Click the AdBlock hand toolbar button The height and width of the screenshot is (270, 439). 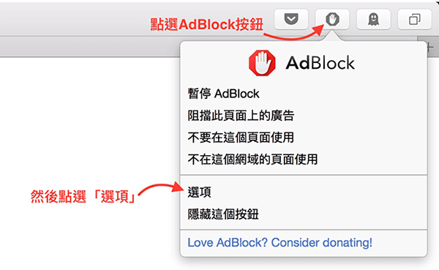pos(332,19)
